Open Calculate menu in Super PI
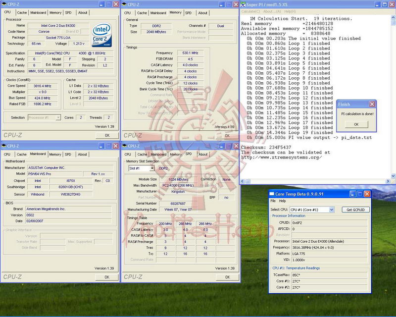Image resolution: width=396 pixels, height=317 pixels. tap(250, 11)
